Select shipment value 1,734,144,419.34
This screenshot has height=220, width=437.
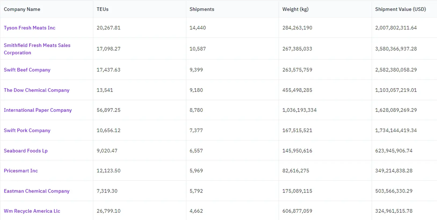click(x=396, y=130)
